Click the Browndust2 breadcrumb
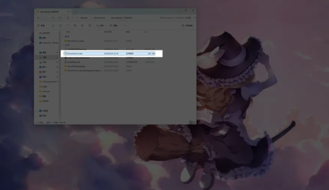The width and height of the screenshot is (329, 190). click(x=99, y=18)
